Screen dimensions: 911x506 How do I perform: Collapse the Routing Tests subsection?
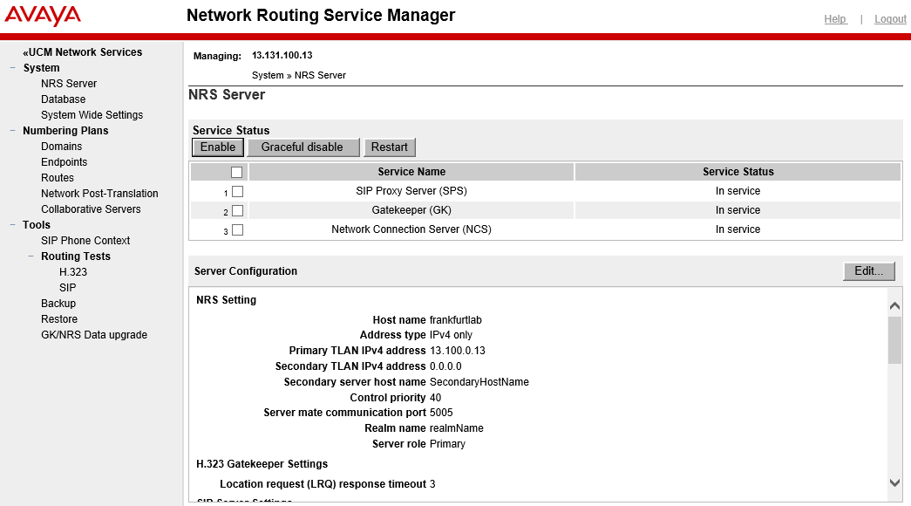click(31, 256)
